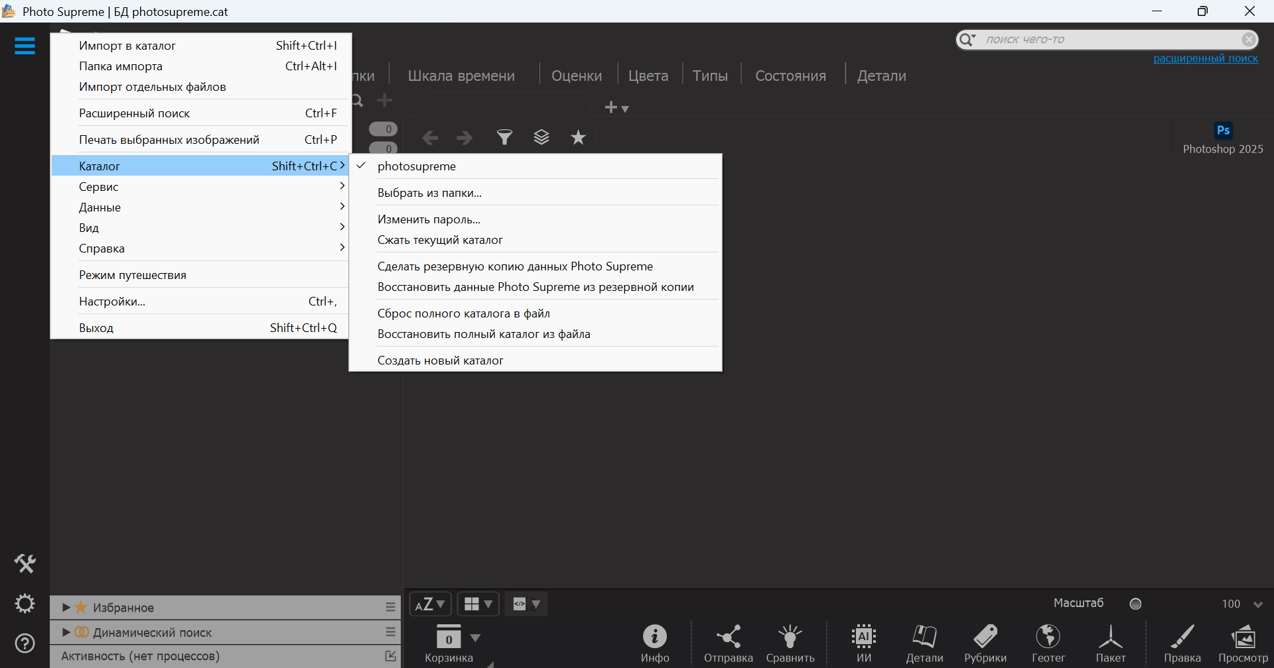This screenshot has width=1274, height=668.
Task: Adjust the Масштаб zoom slider handle
Action: click(x=1135, y=604)
